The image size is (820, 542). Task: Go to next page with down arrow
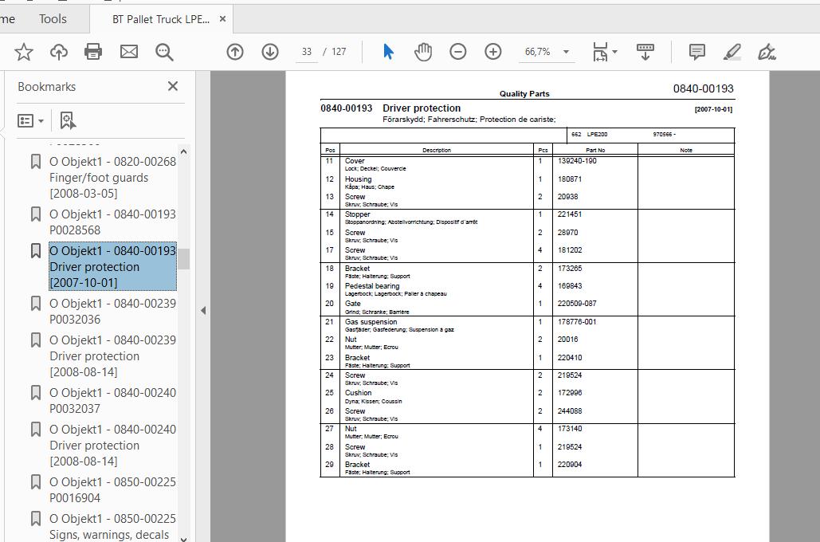pos(270,52)
